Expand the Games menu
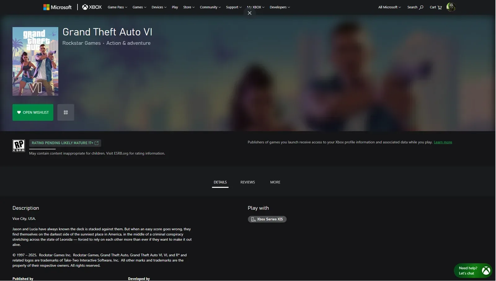Image resolution: width=496 pixels, height=281 pixels. click(x=139, y=7)
